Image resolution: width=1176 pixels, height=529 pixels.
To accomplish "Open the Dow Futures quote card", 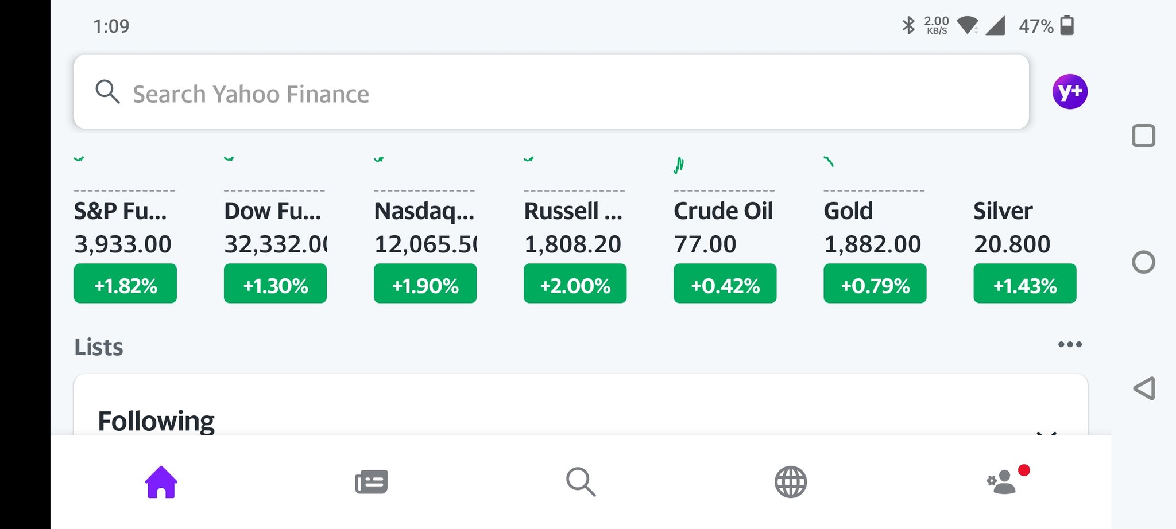I will 275,229.
